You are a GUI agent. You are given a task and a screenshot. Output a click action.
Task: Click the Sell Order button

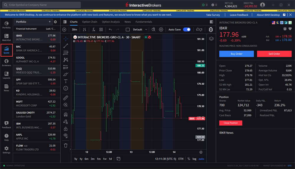[x=274, y=54]
